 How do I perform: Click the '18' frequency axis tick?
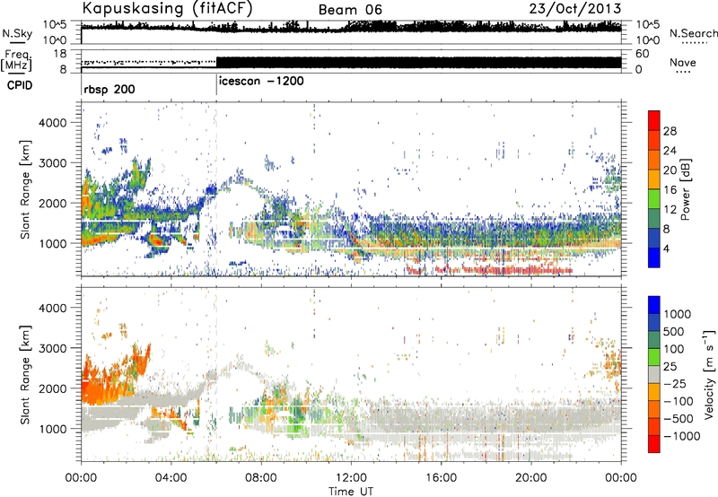click(60, 54)
